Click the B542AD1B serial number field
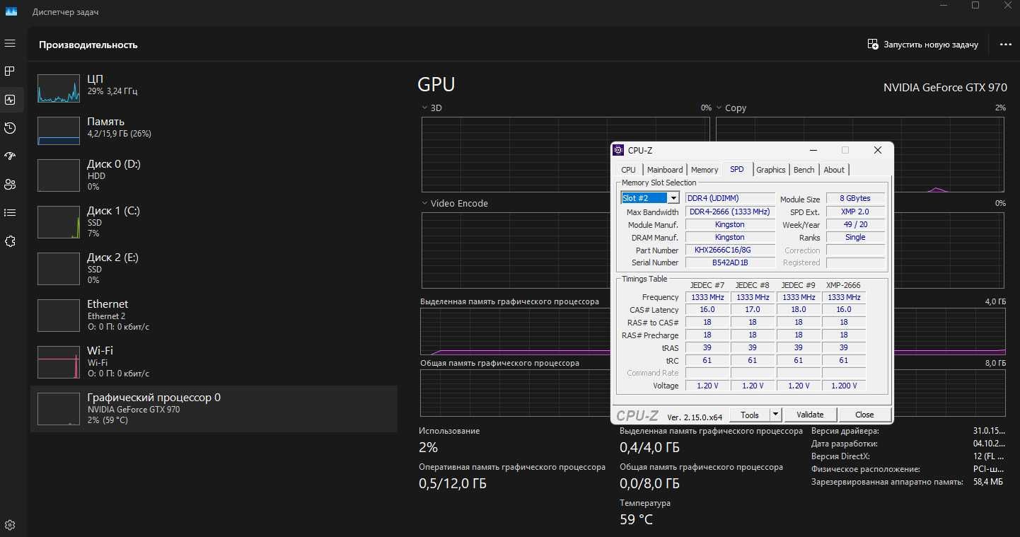The image size is (1020, 537). pyautogui.click(x=731, y=262)
